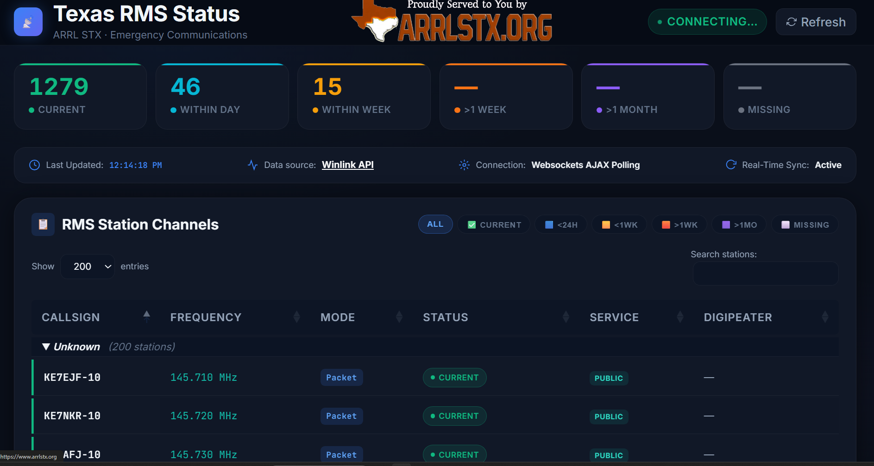Click the PUBLIC badge for KE7EJF-10
This screenshot has height=466, width=874.
[x=609, y=378]
